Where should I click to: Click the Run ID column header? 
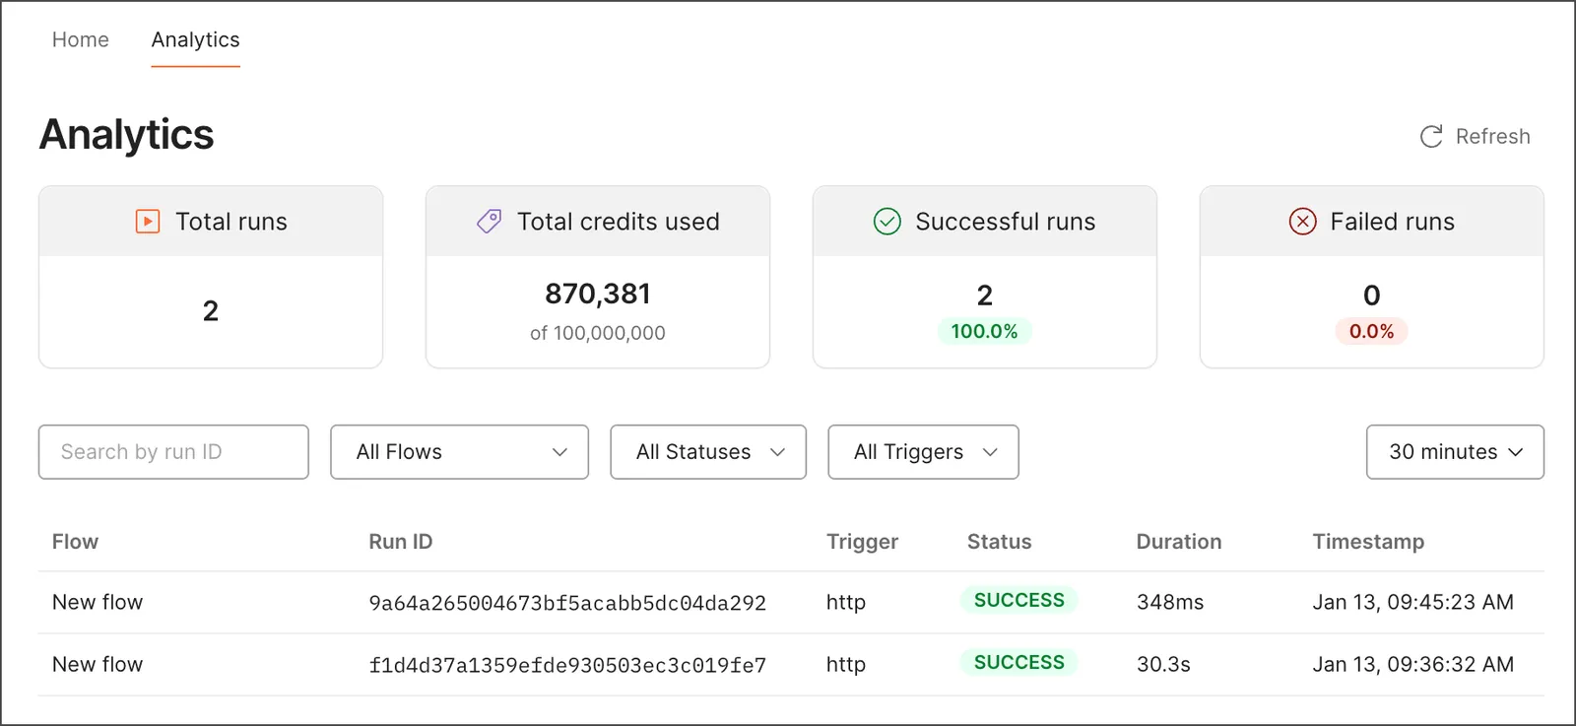(401, 542)
